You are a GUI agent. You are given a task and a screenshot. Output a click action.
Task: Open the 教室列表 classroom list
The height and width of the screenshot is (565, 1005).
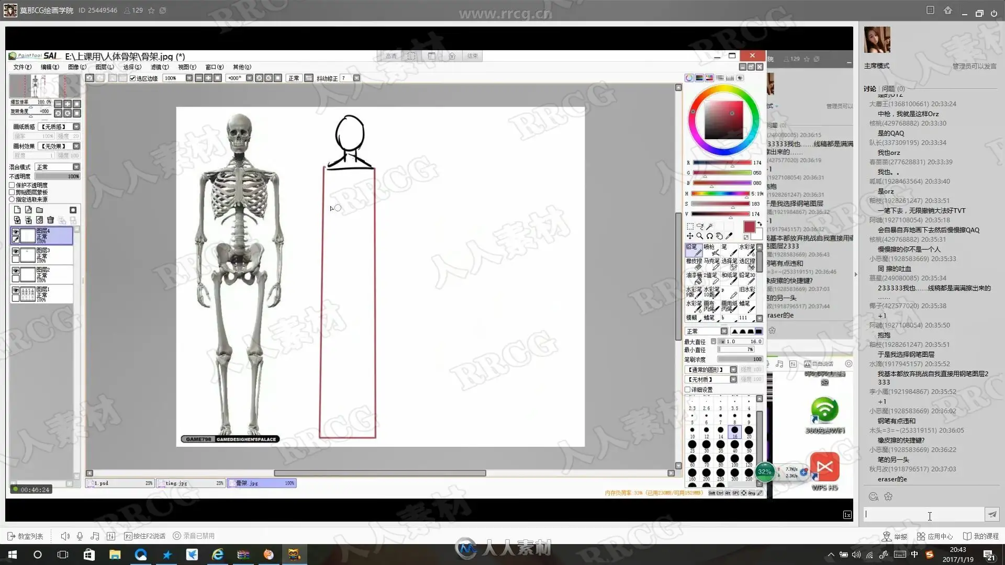pos(25,536)
